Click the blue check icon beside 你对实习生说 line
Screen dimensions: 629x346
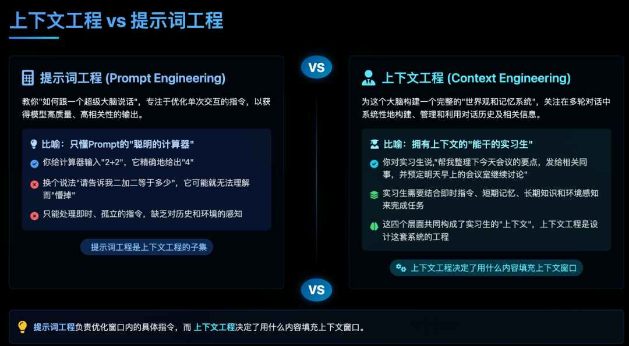coord(374,163)
